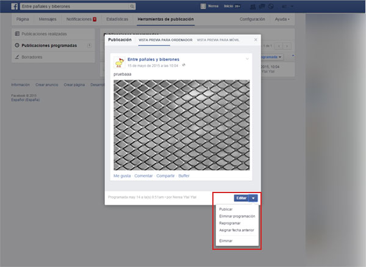Click Español (España) language link

[26, 100]
